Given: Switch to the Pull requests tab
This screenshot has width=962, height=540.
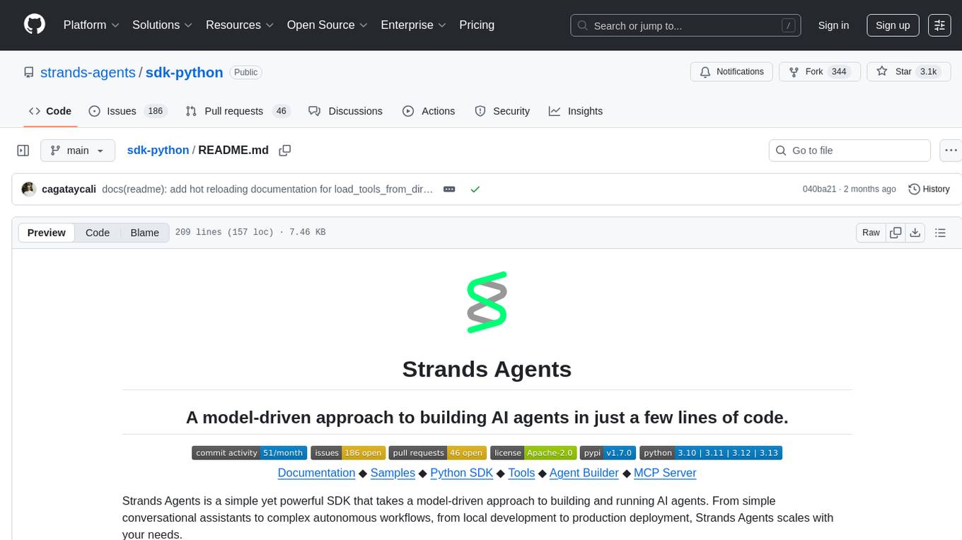Looking at the screenshot, I should coord(237,111).
